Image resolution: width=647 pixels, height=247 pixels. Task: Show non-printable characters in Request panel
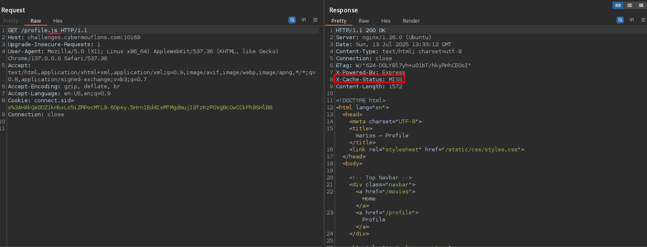304,20
